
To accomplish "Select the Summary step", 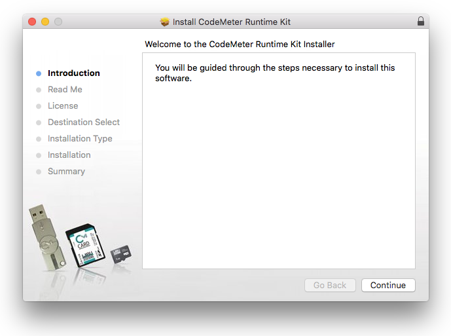I will (x=67, y=172).
